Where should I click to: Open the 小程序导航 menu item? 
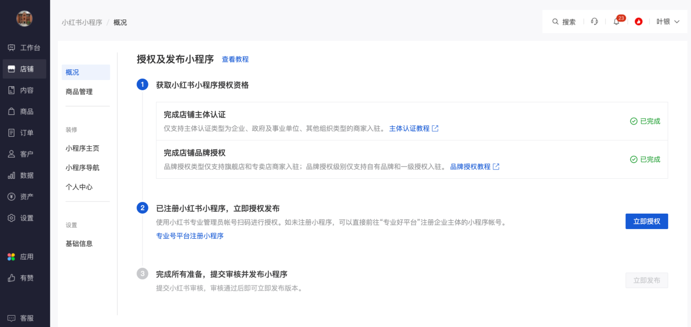point(82,168)
